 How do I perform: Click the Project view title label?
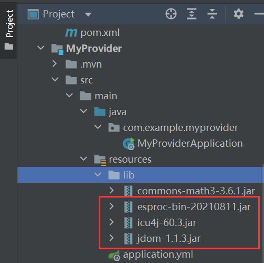click(x=59, y=14)
